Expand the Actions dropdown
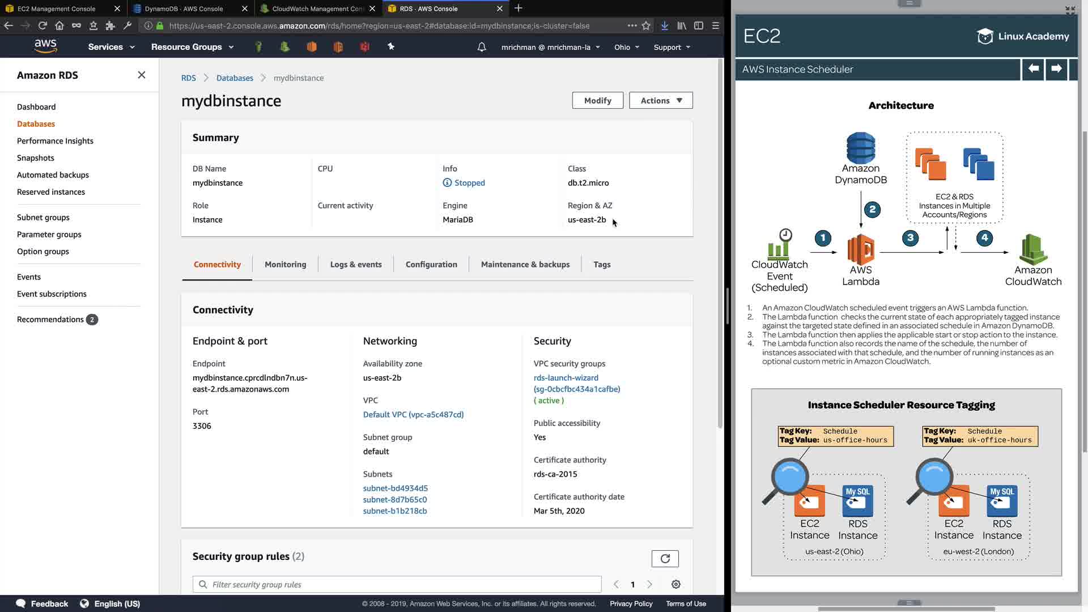Image resolution: width=1088 pixels, height=612 pixels. [661, 100]
